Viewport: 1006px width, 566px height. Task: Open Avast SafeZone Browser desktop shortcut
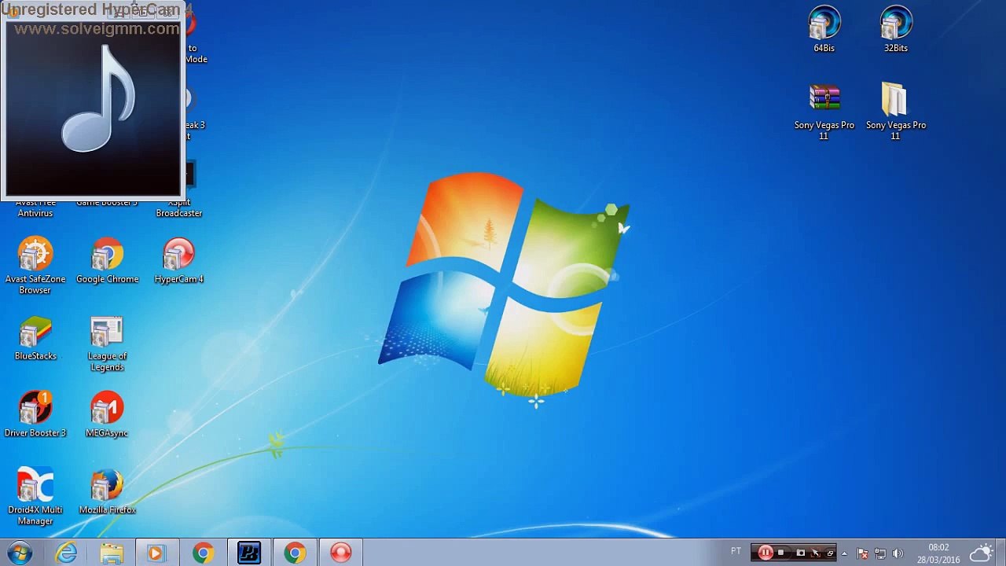pyautogui.click(x=35, y=266)
